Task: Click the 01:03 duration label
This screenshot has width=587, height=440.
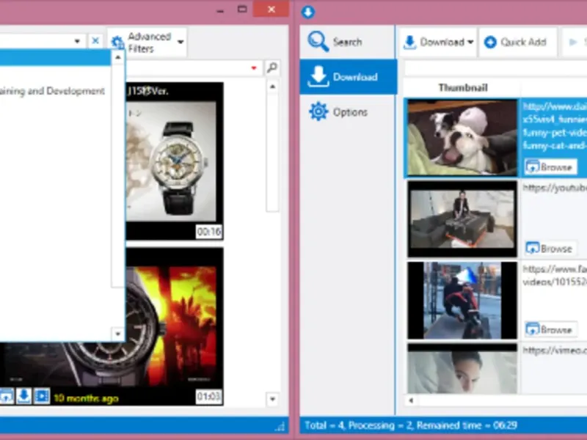Action: [208, 396]
